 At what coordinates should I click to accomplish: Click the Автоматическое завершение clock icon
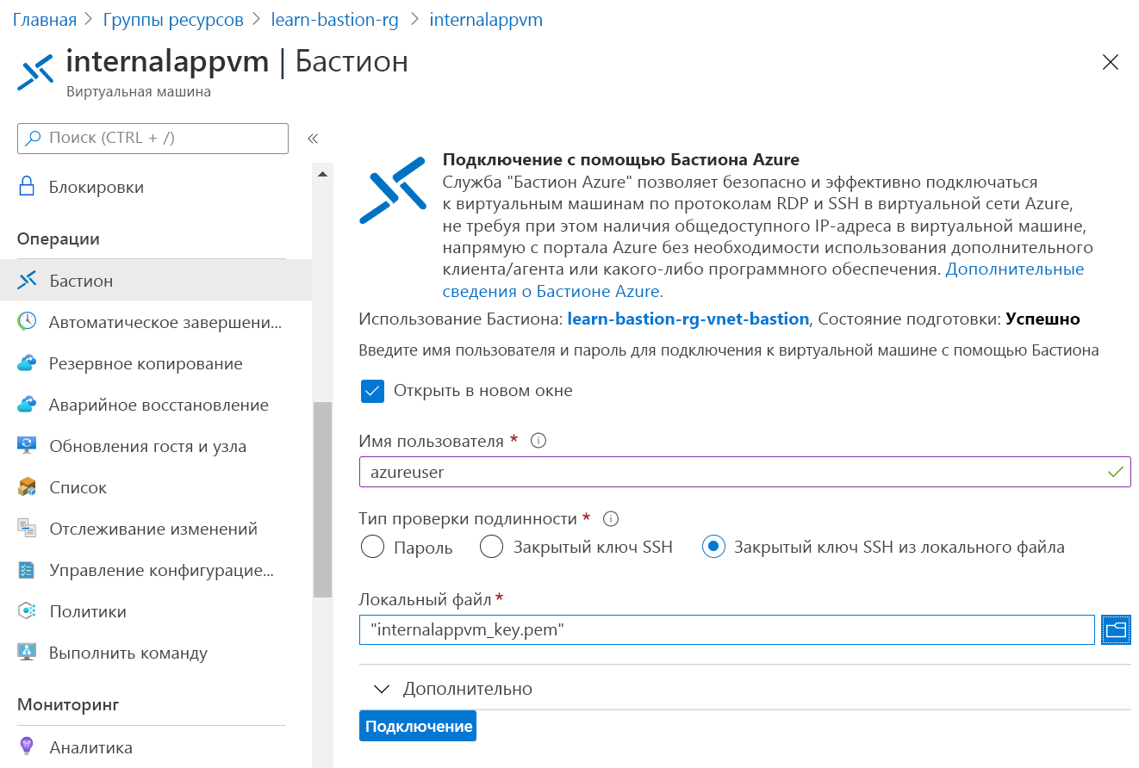[27, 321]
